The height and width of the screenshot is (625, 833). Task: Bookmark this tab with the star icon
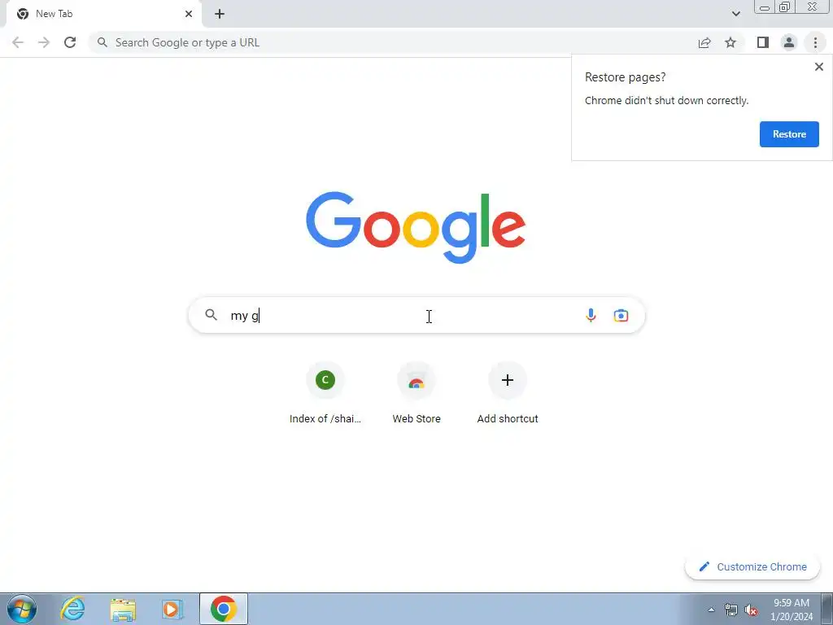click(731, 42)
